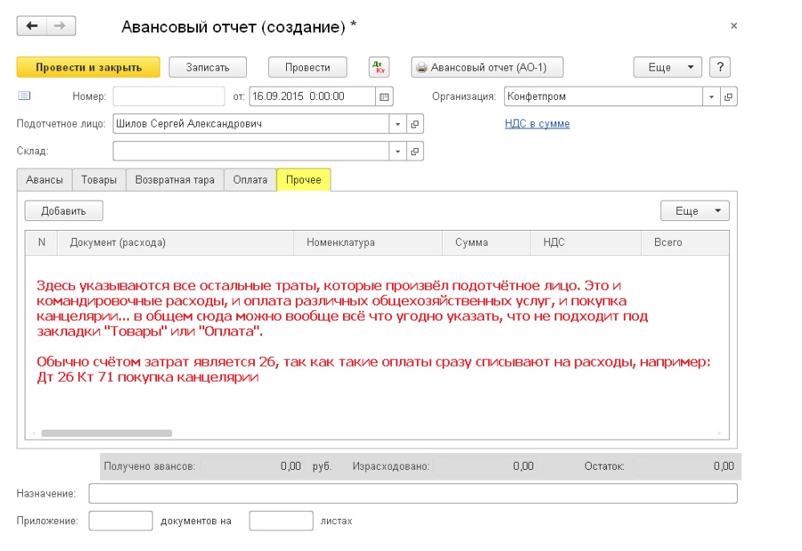The width and height of the screenshot is (802, 551).
Task: Focus the Номер input field
Action: pyautogui.click(x=168, y=96)
